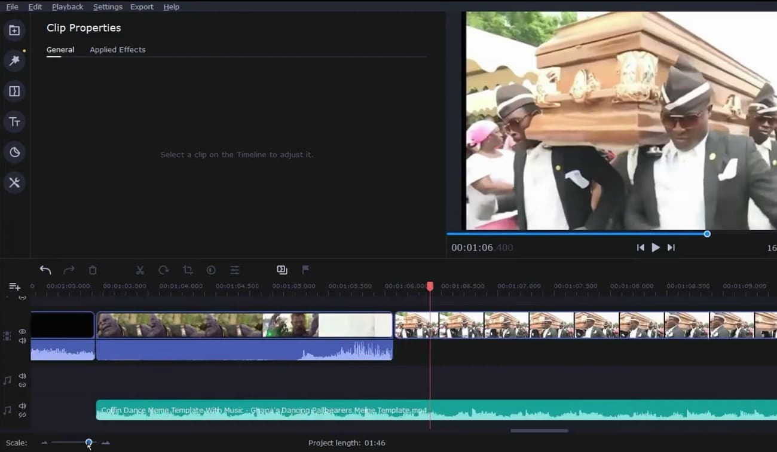The width and height of the screenshot is (777, 452).
Task: Play the preview video
Action: click(x=656, y=248)
